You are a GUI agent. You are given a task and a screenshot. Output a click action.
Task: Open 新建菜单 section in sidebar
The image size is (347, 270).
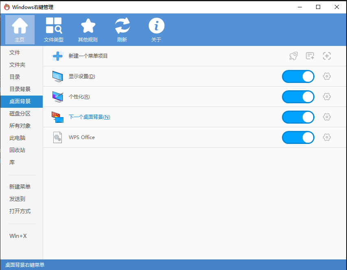tap(20, 187)
